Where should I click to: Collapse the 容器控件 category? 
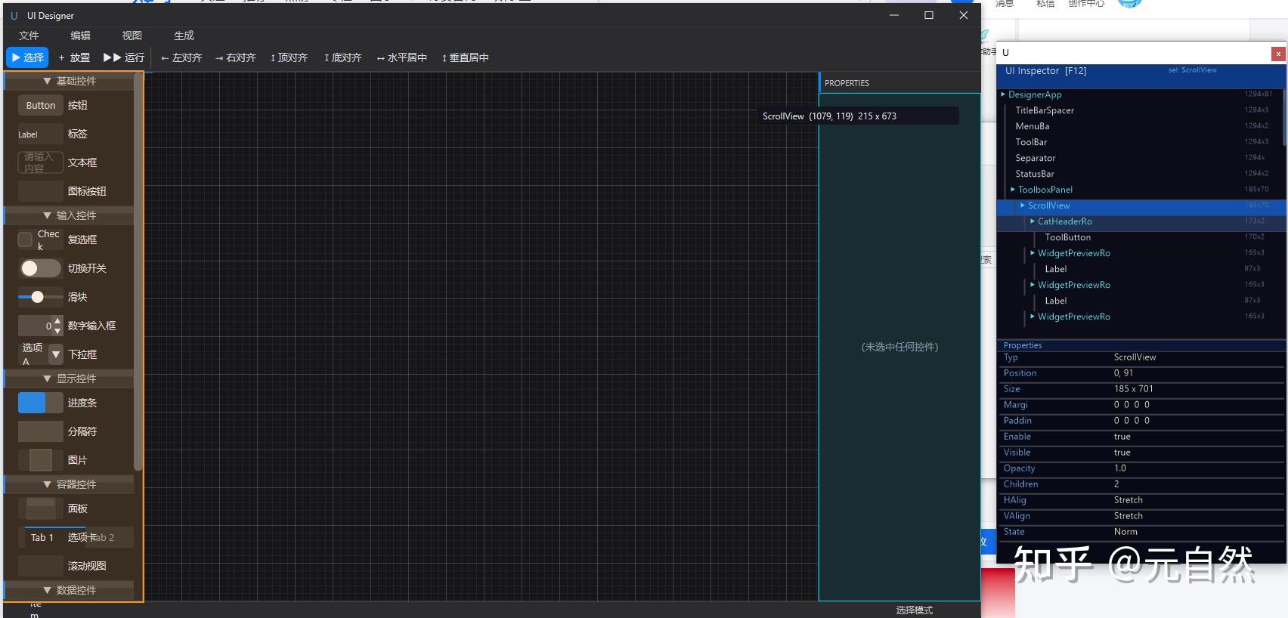(70, 484)
